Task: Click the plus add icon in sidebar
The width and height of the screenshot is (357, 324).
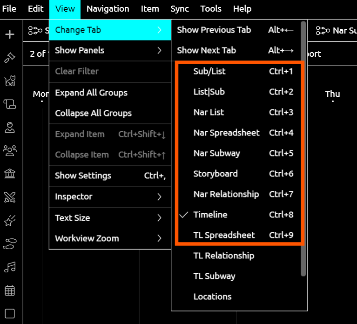Action: [10, 34]
